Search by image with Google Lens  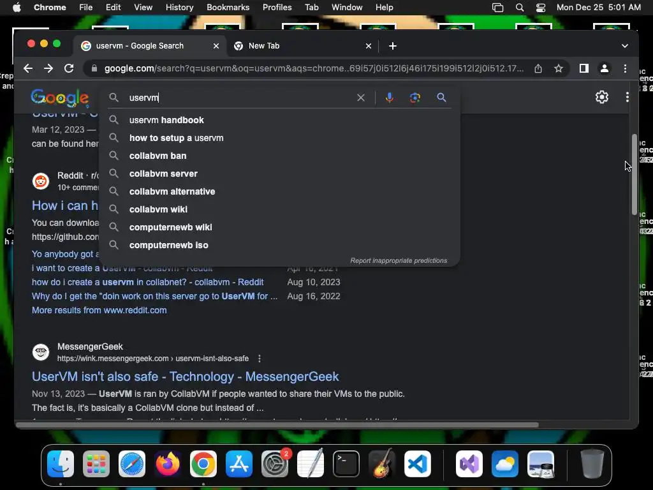click(x=415, y=98)
